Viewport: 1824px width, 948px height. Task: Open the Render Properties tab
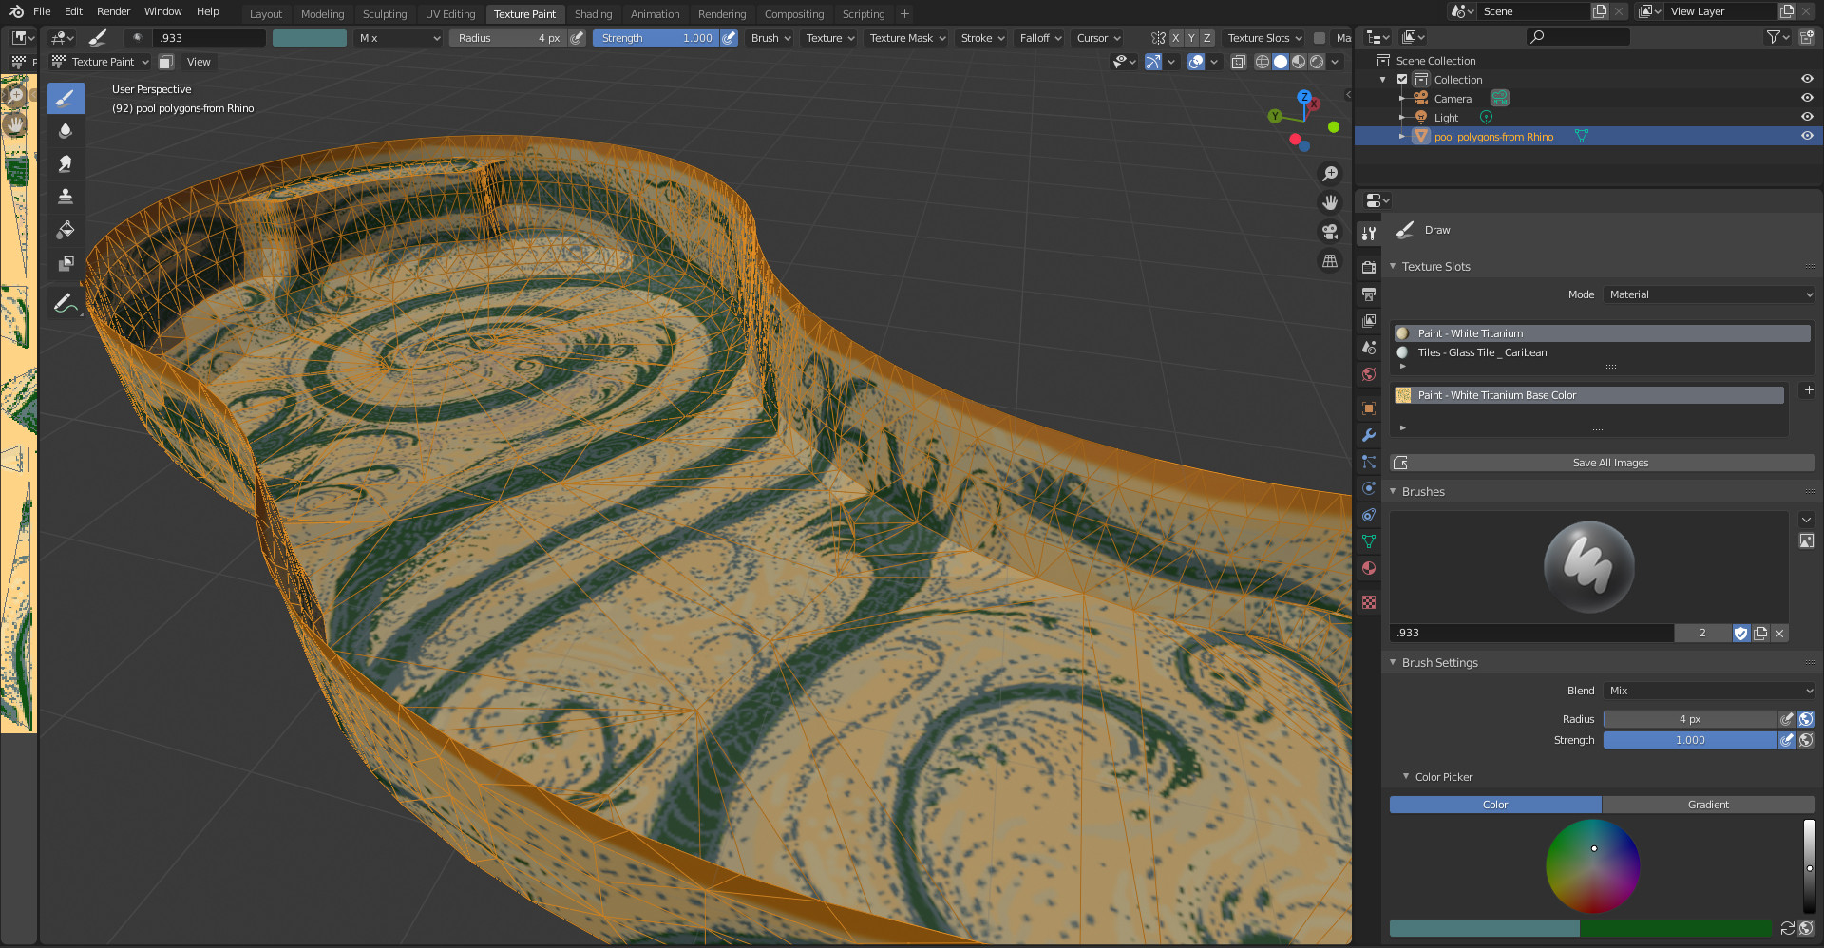[x=1368, y=266]
